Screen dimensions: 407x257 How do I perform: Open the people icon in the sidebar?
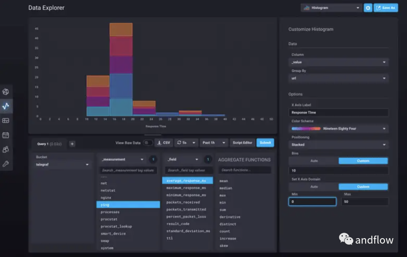coord(6,149)
